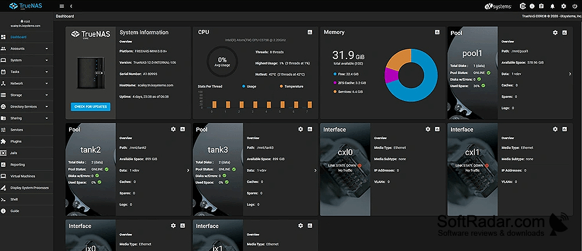Open pool1 settings gear icon

point(555,33)
